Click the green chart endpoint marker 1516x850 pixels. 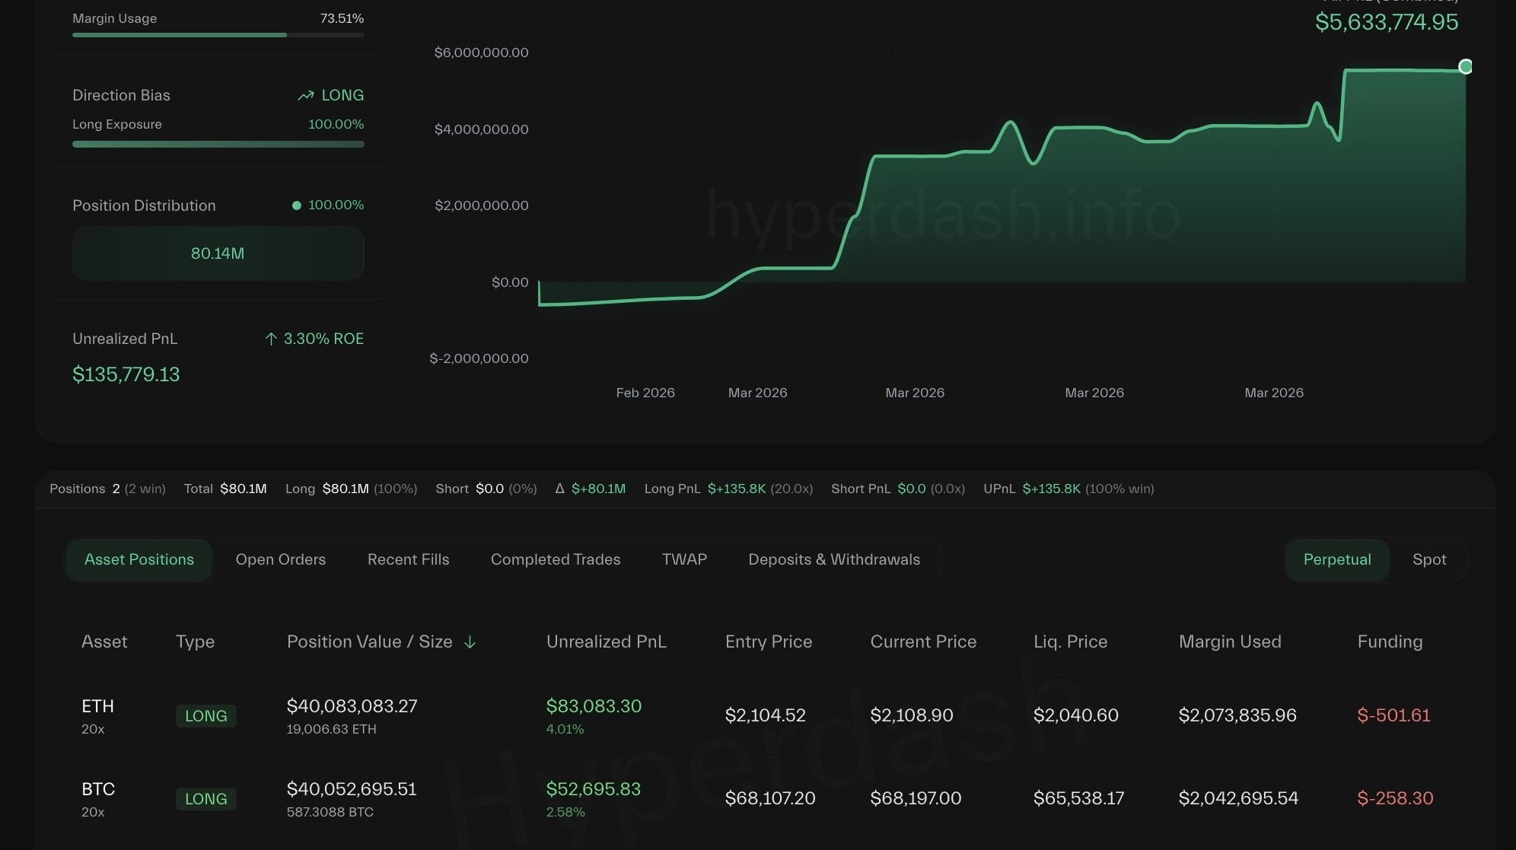coord(1465,67)
